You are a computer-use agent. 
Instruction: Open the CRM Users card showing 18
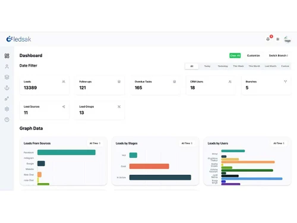[211, 85]
